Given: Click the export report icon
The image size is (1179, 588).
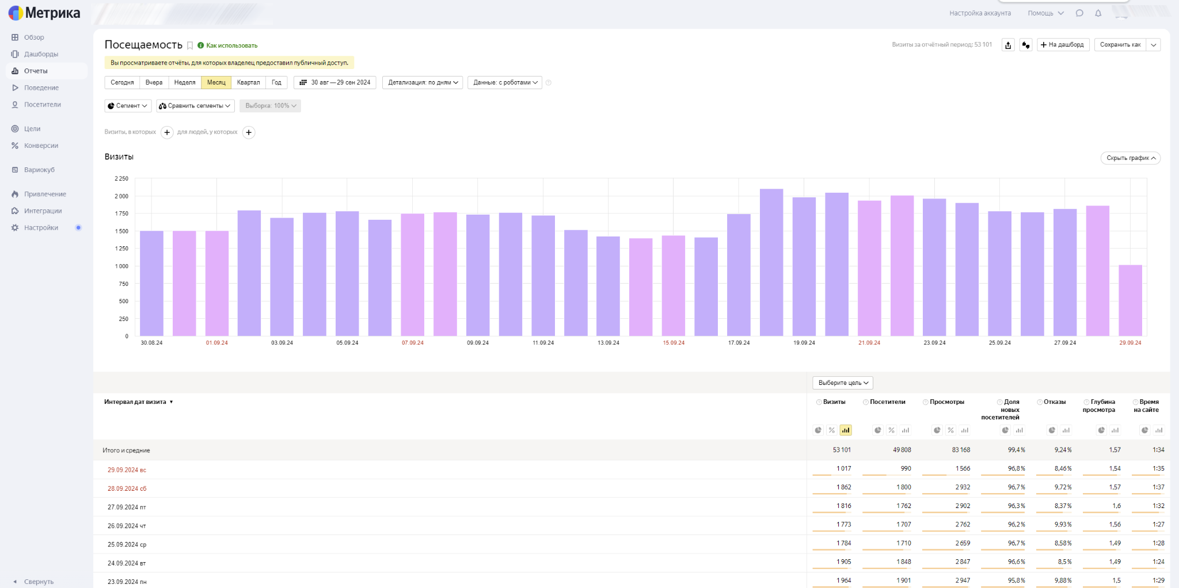Looking at the screenshot, I should (x=1008, y=45).
